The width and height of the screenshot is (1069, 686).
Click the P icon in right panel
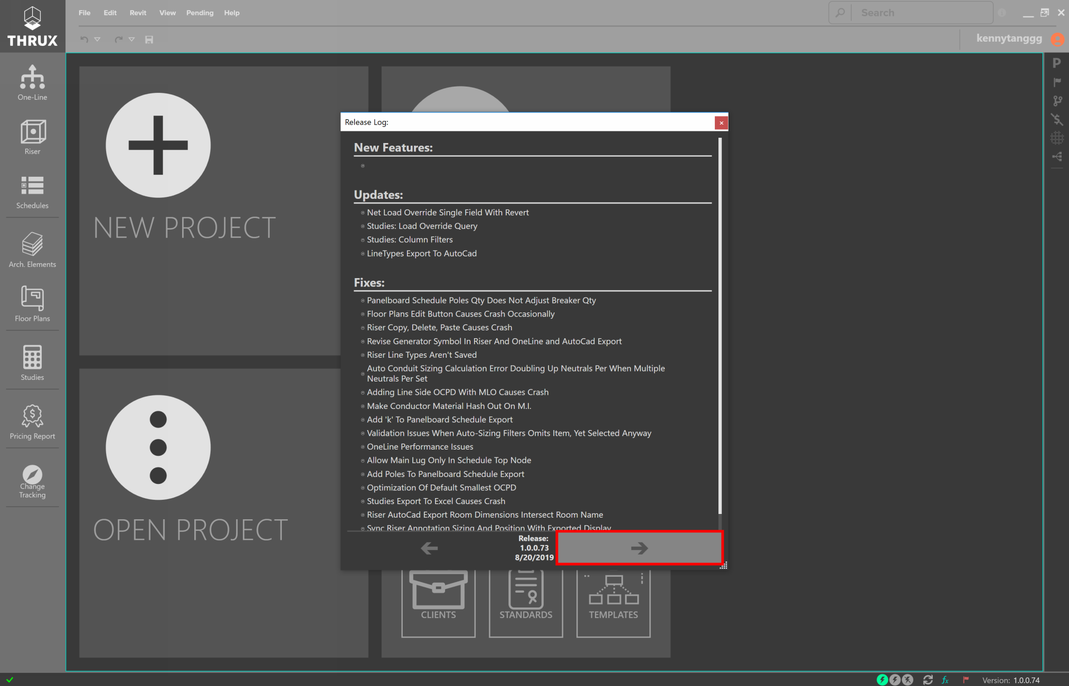coord(1057,63)
